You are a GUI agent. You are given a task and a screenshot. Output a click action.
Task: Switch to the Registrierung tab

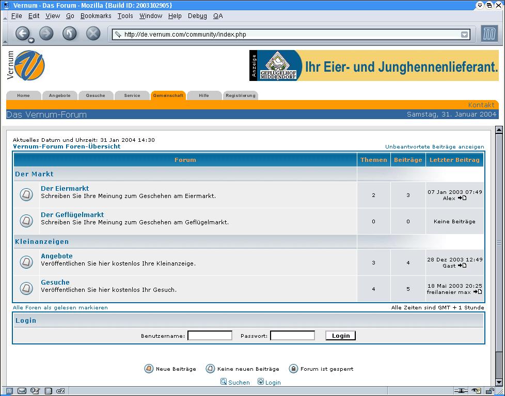point(241,95)
